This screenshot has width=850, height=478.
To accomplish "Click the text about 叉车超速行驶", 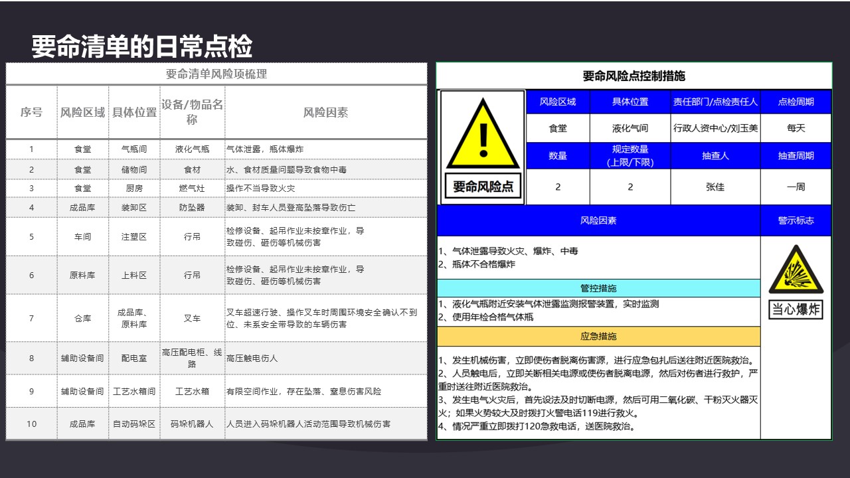I will [322, 318].
